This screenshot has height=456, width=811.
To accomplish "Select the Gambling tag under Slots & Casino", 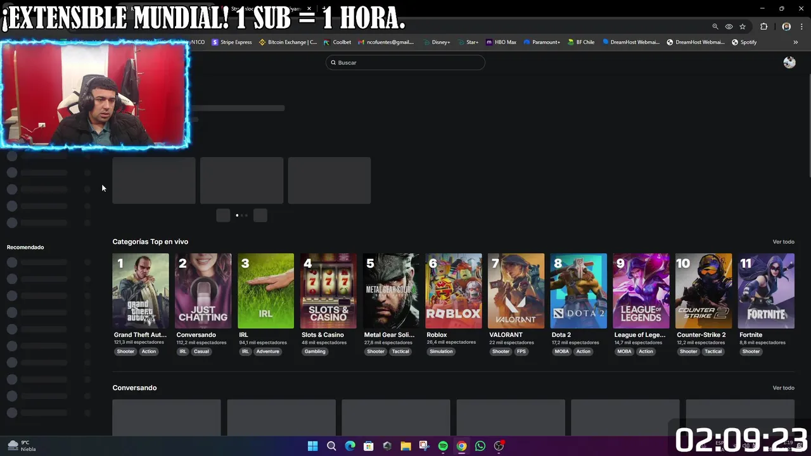I will click(315, 351).
